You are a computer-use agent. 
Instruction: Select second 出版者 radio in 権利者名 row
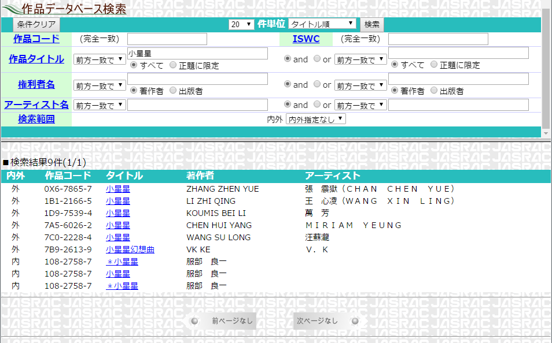[434, 90]
